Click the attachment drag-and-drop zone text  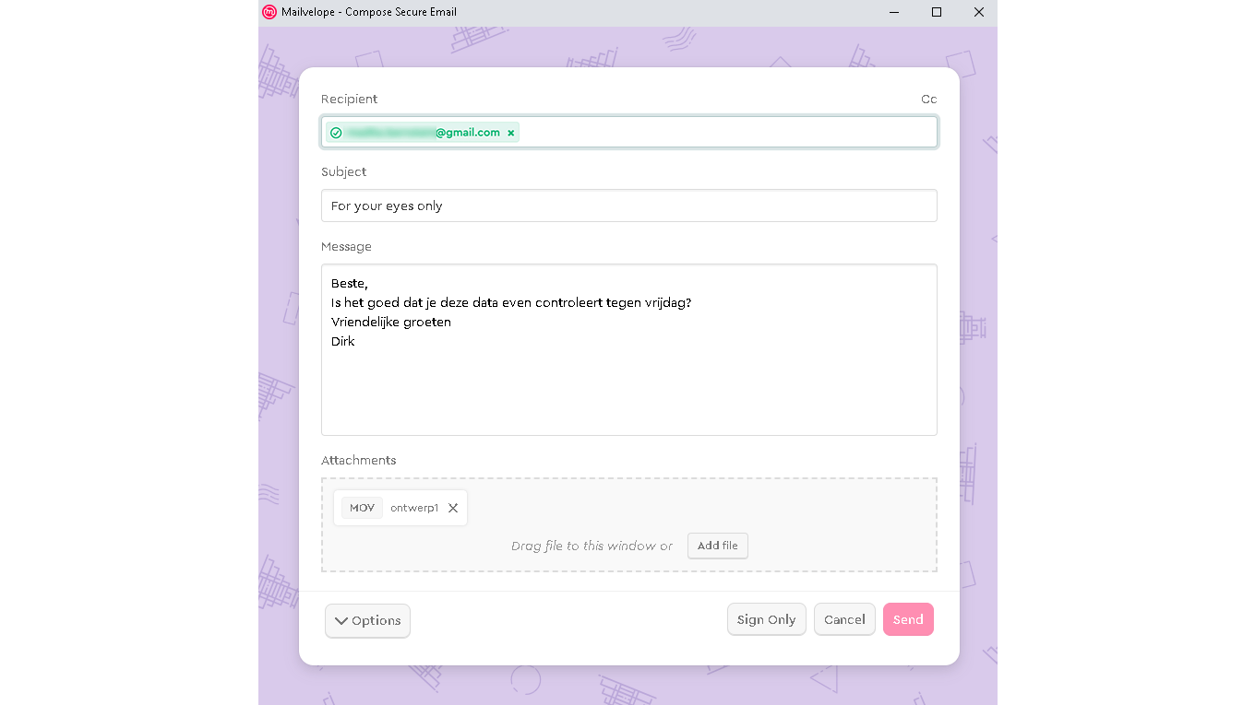tap(592, 546)
